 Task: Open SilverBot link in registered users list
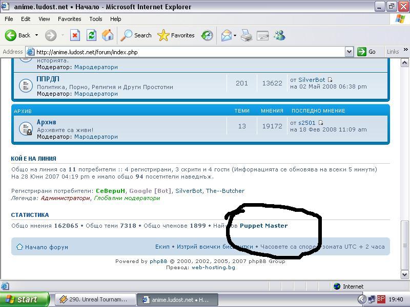point(189,191)
